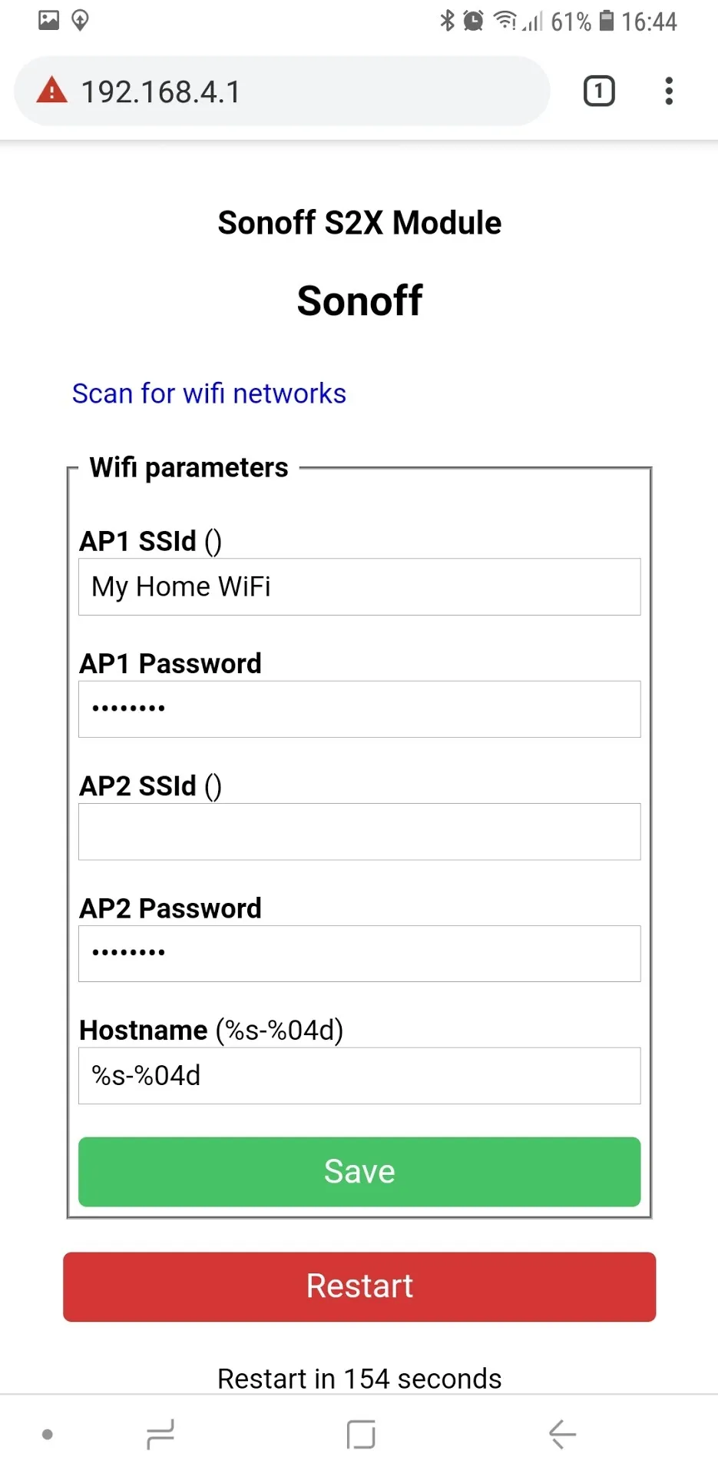Tap the Android back navigation button
Screen dimensions: 718x1477
coord(561,1432)
